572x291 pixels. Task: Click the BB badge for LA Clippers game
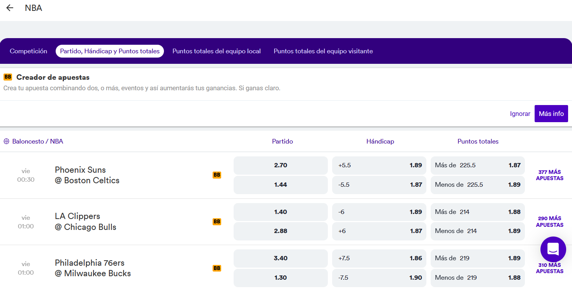click(217, 222)
